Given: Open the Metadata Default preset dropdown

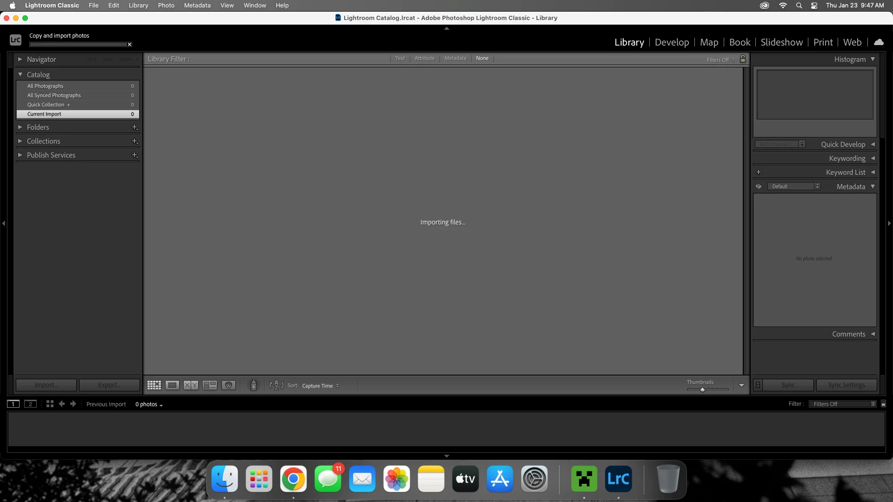Looking at the screenshot, I should pyautogui.click(x=794, y=186).
